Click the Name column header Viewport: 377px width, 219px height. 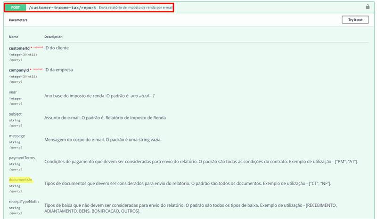(14, 37)
